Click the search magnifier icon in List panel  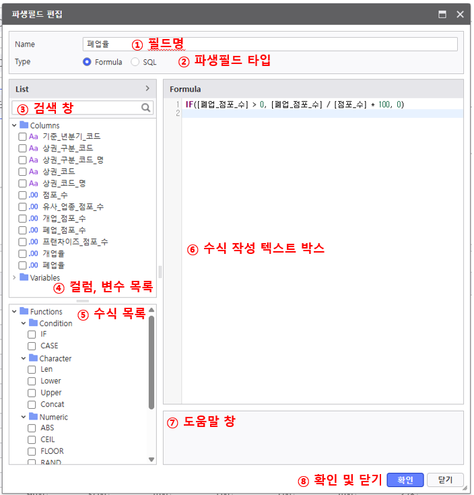[x=145, y=107]
